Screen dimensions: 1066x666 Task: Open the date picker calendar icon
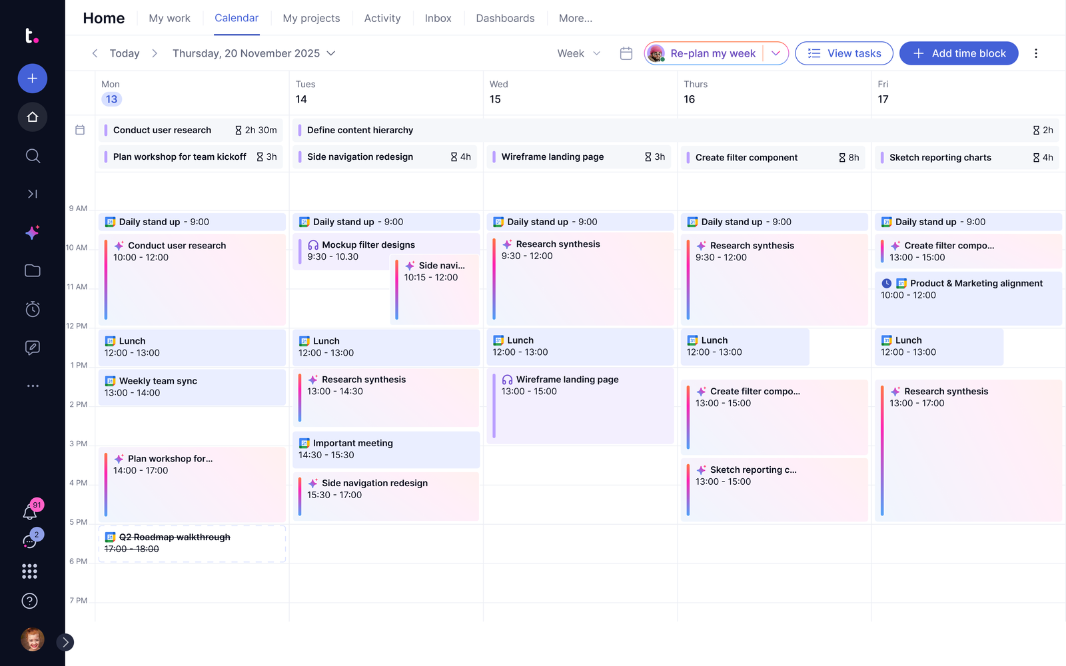coord(626,53)
